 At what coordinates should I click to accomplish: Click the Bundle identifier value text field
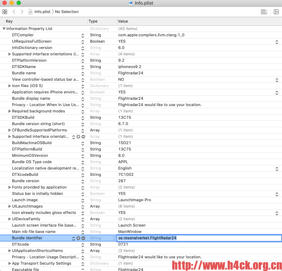(x=198, y=238)
